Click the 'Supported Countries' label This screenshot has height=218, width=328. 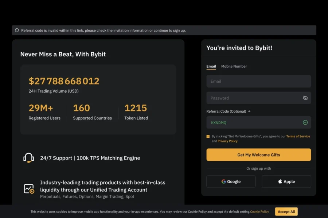(x=92, y=118)
